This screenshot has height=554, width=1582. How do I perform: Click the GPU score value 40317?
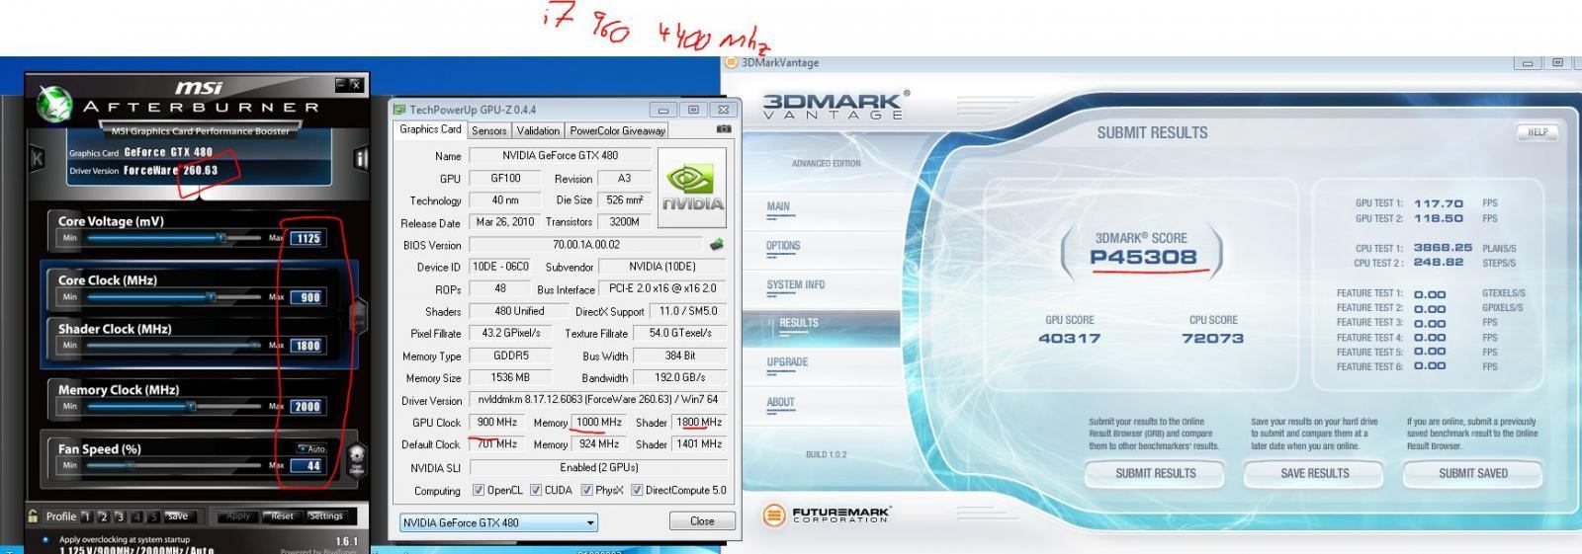click(x=1069, y=338)
